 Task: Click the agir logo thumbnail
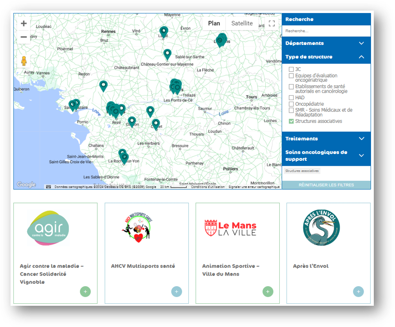(x=48, y=228)
